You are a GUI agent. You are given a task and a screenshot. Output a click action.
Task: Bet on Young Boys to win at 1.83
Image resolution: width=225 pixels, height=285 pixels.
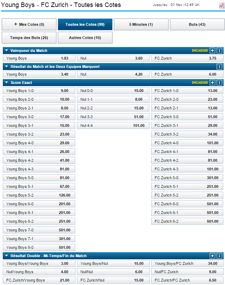(39, 58)
